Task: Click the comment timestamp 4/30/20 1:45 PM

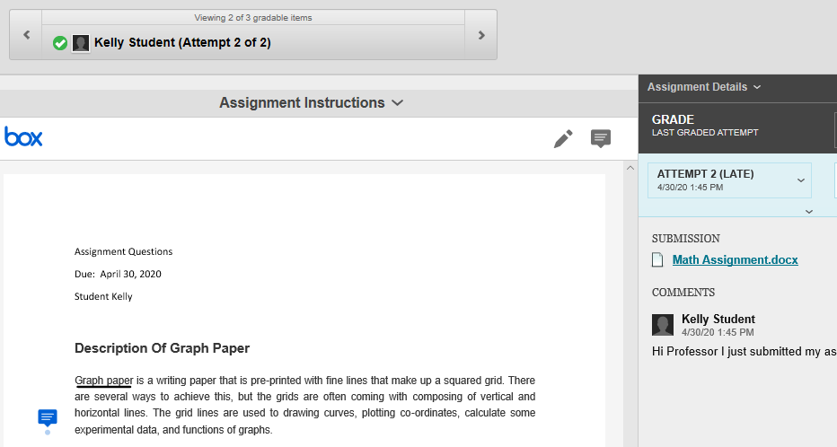Action: pos(718,332)
